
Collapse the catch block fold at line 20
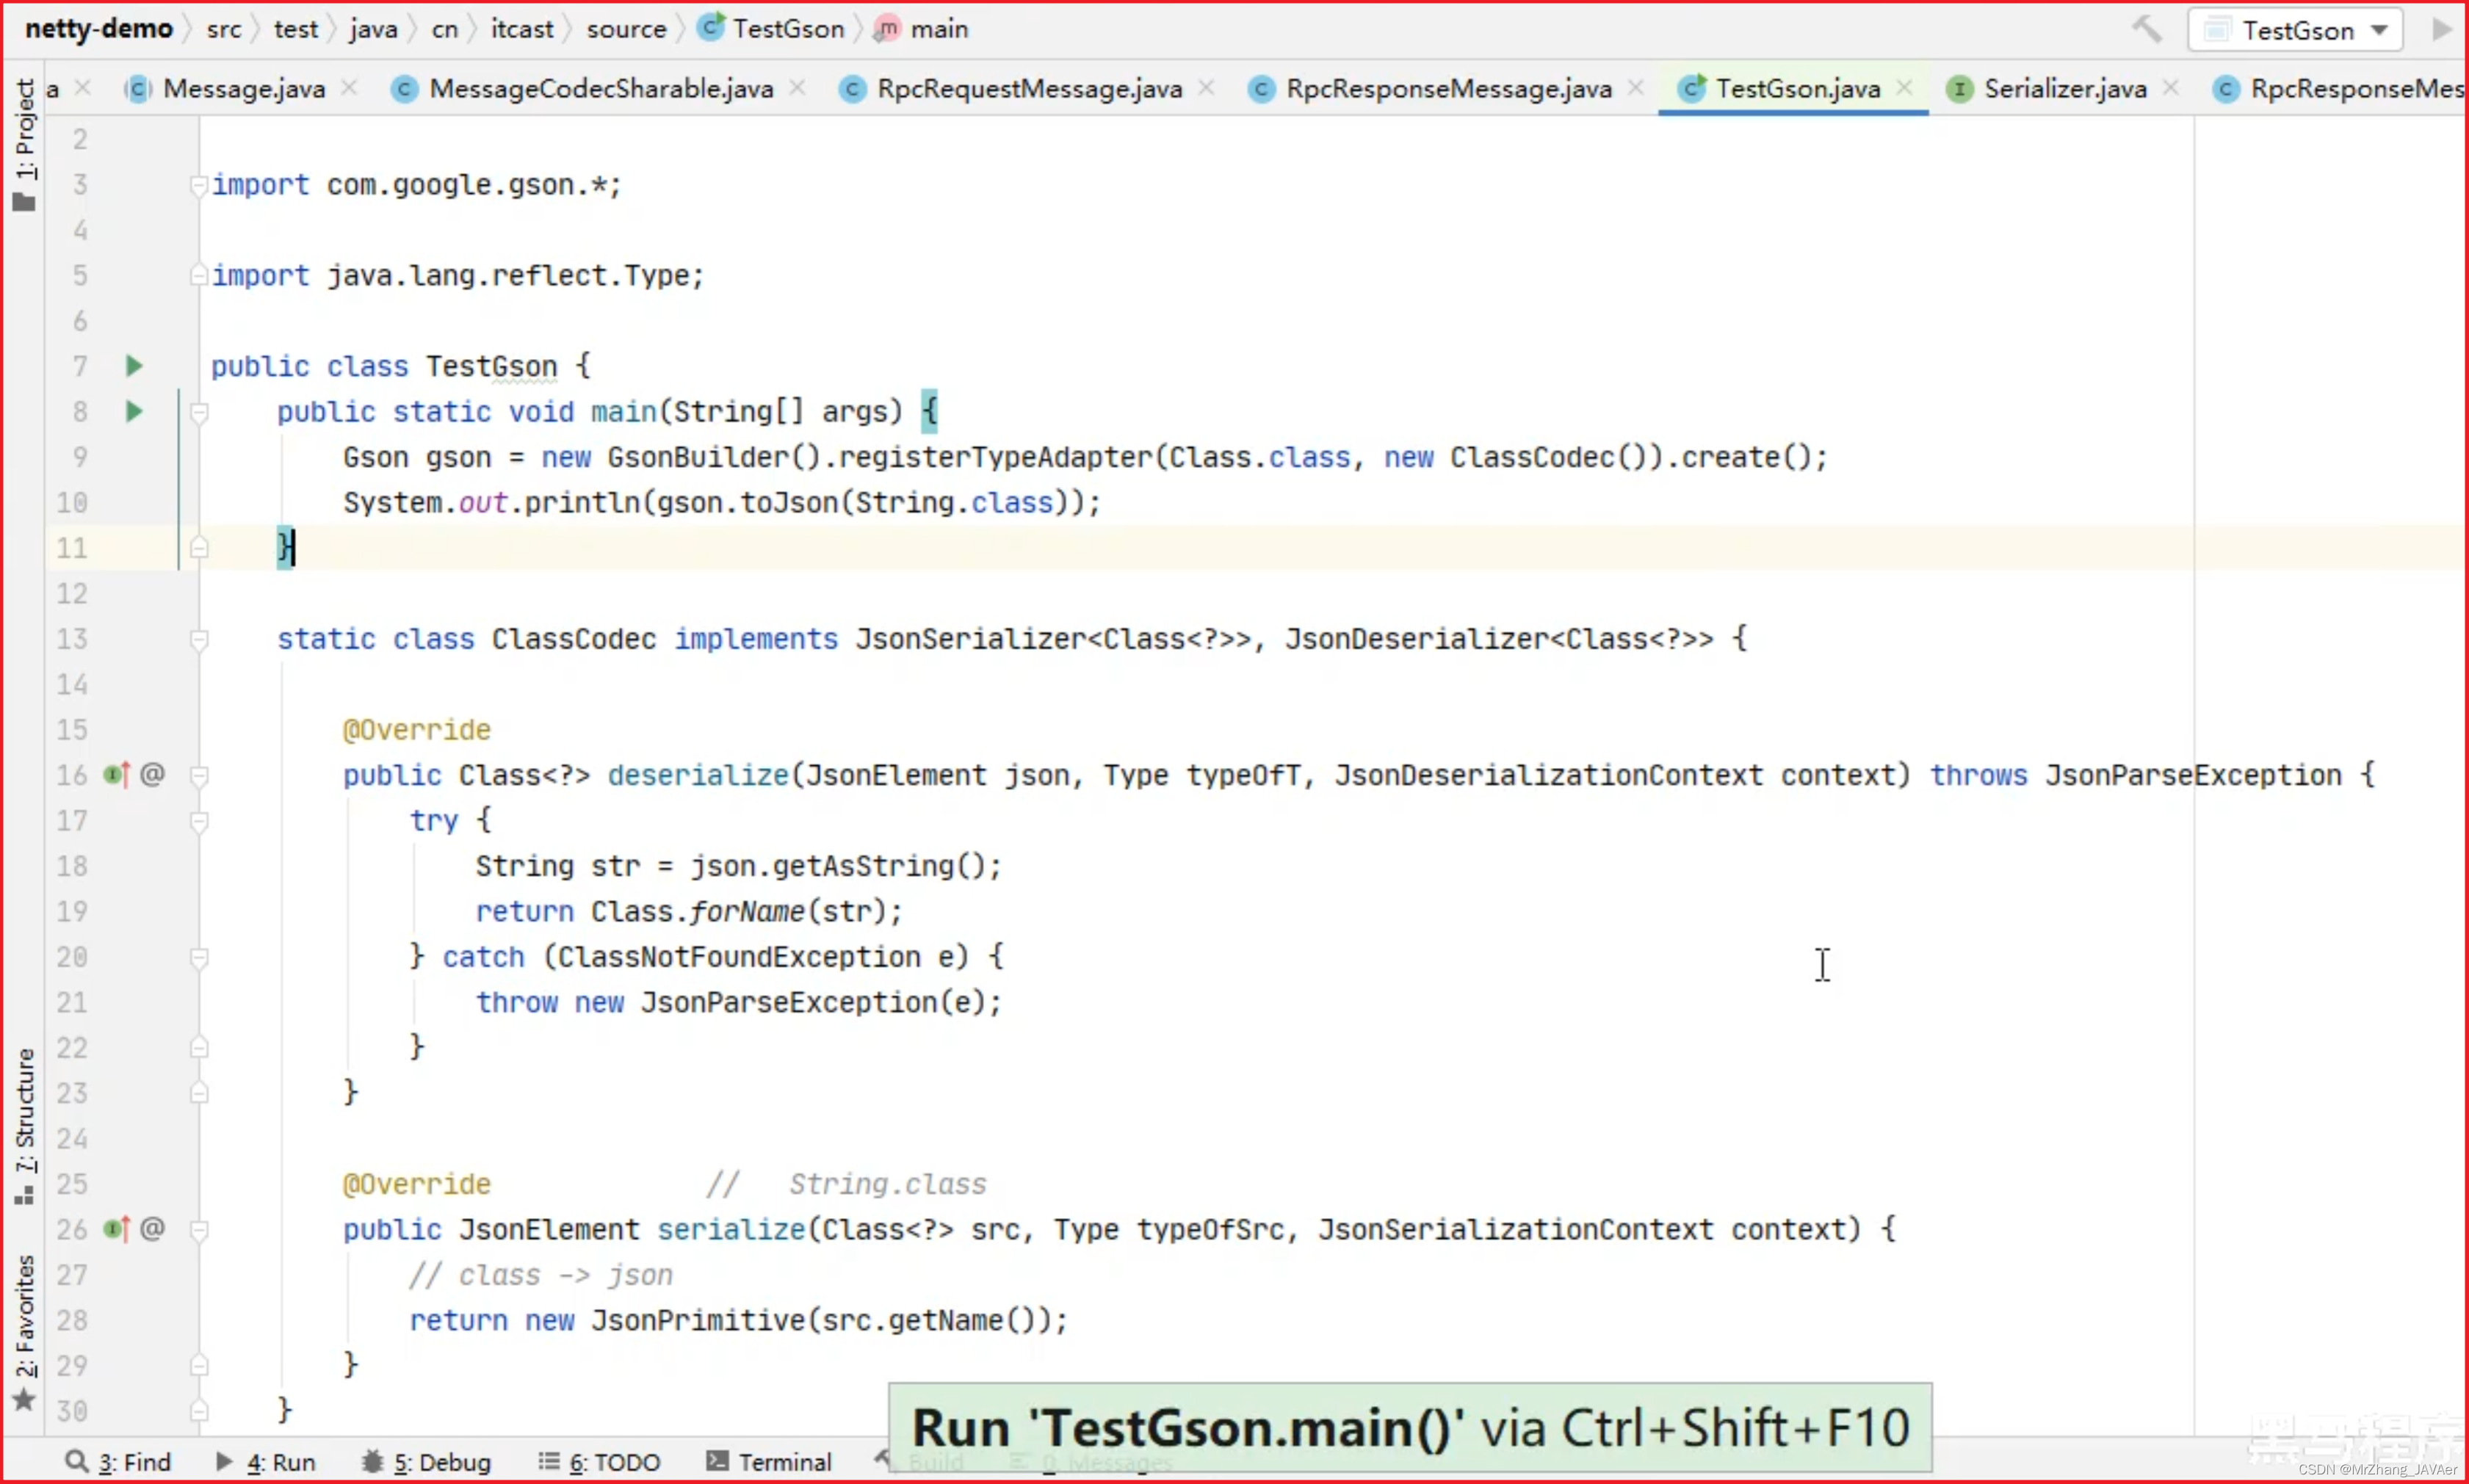pos(199,958)
